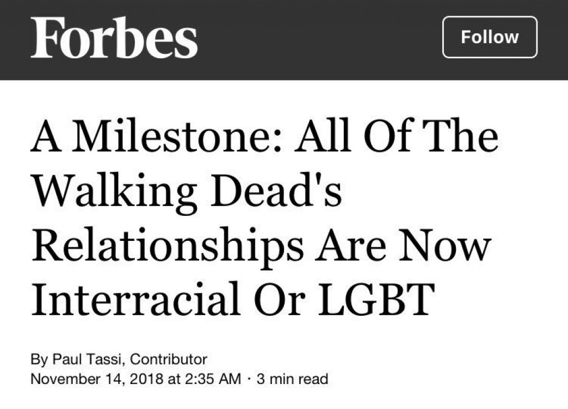Click "All Of The" in the headline
This screenshot has width=568, height=409.
[x=396, y=137]
